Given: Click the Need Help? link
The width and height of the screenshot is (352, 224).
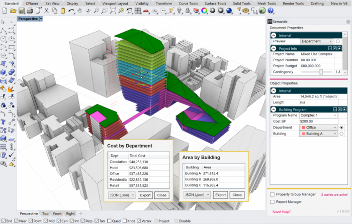Looking at the screenshot, I should click(282, 211).
